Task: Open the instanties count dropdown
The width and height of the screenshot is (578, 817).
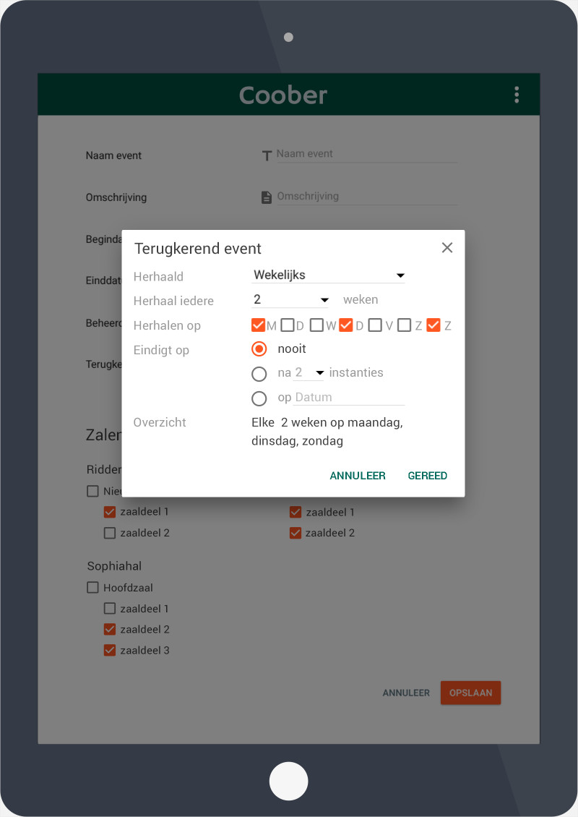Action: click(309, 372)
